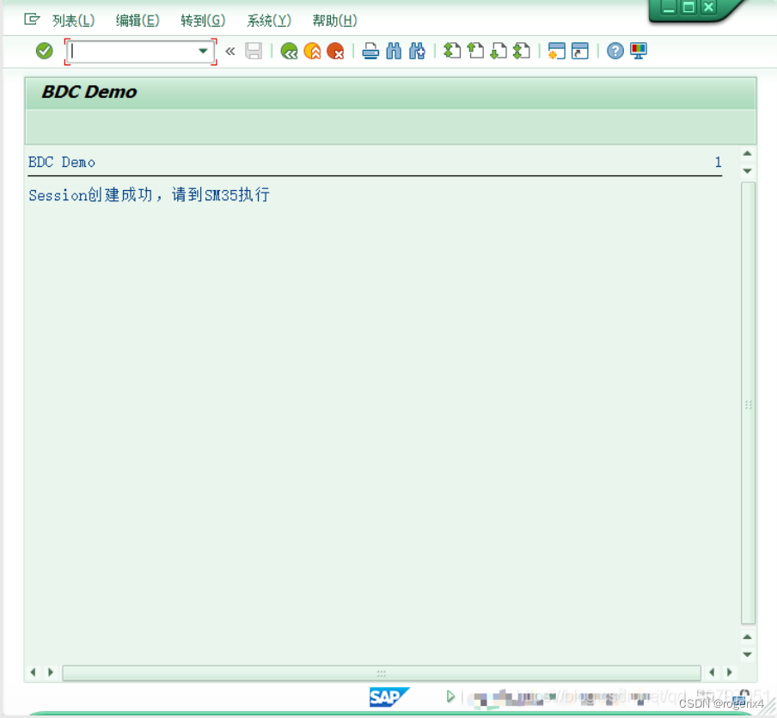
Task: Click the vertical scrollbar track
Action: 748,402
